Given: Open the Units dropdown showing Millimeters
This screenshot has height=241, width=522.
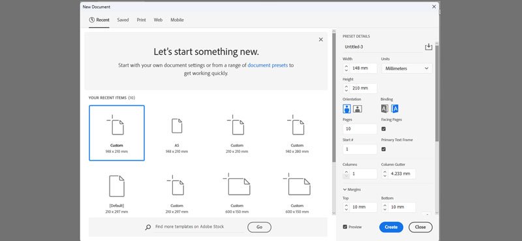Looking at the screenshot, I should (x=407, y=69).
